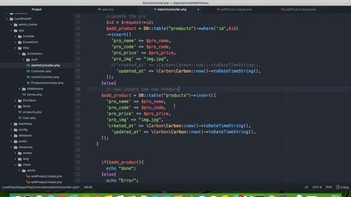Select the public folder label
Image resolution: width=351 pixels, height=197 pixels.
(x=23, y=141)
